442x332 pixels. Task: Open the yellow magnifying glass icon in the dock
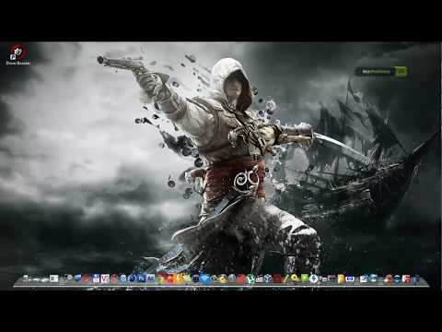tap(295, 279)
